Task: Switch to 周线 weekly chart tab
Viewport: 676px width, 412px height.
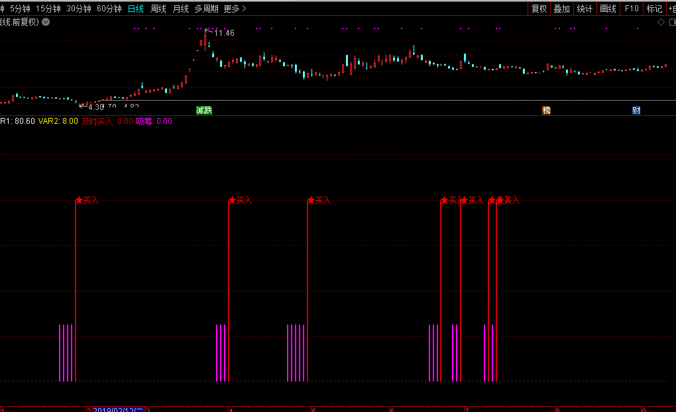Action: (158, 9)
